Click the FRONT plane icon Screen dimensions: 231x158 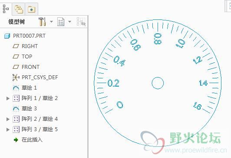[x=16, y=67]
